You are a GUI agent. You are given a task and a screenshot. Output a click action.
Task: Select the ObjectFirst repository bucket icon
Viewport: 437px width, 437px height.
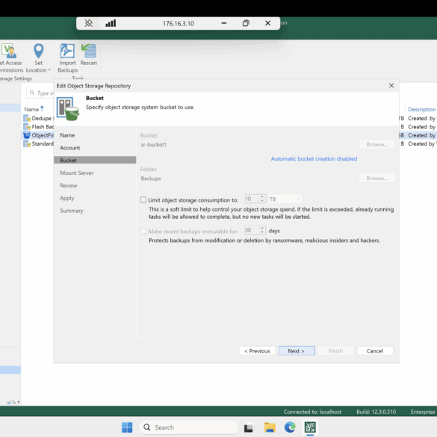27,135
